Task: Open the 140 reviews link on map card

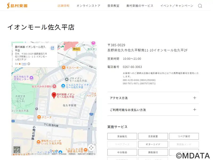Action: pyautogui.click(x=24, y=64)
